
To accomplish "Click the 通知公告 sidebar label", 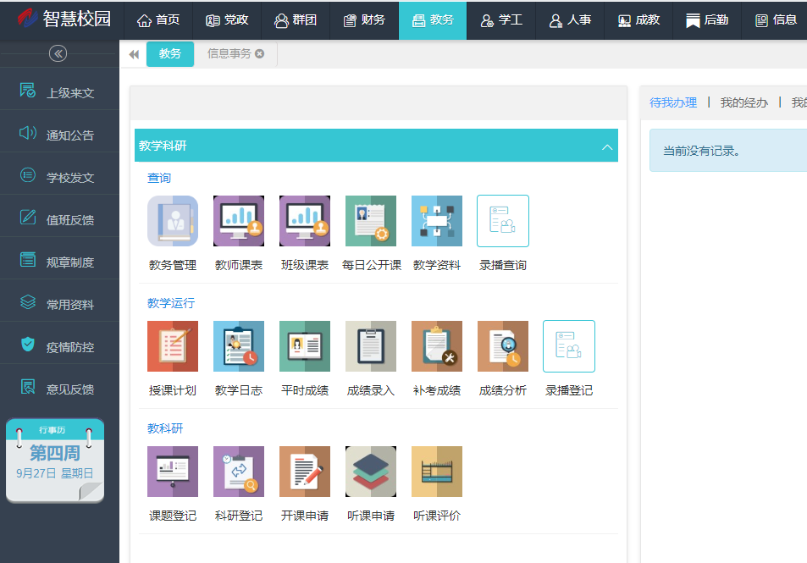I will (70, 135).
